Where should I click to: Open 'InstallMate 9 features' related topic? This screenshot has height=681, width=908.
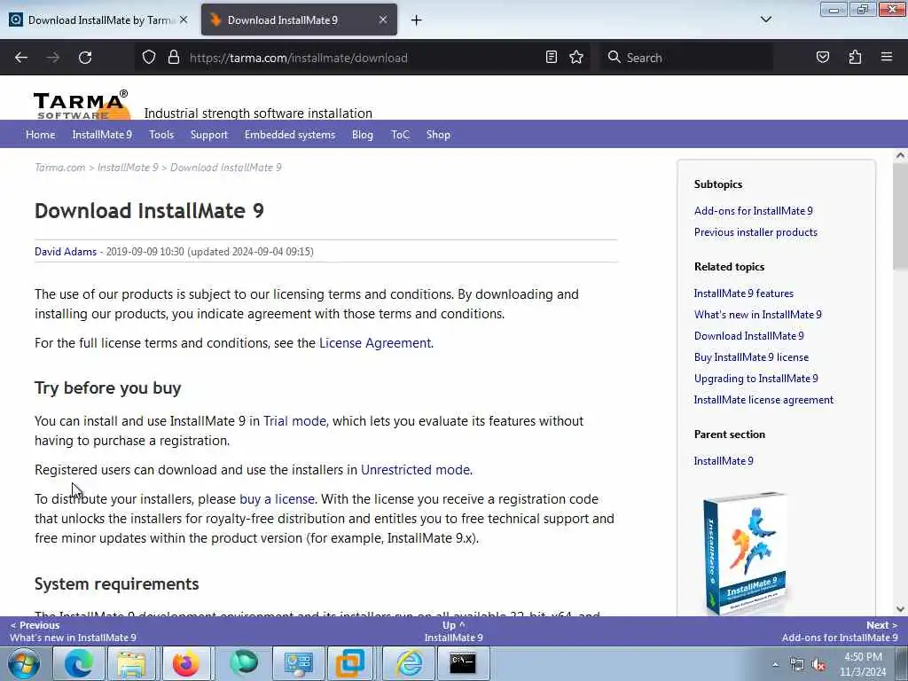pos(744,294)
